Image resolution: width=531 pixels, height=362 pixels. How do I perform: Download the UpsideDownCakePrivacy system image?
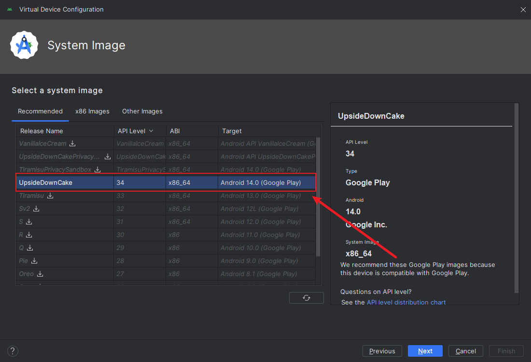point(108,156)
